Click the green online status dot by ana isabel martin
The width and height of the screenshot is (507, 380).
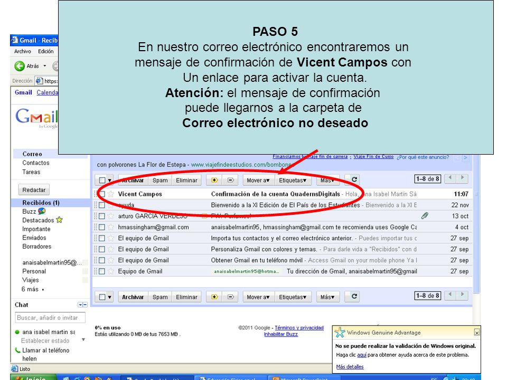point(17,332)
